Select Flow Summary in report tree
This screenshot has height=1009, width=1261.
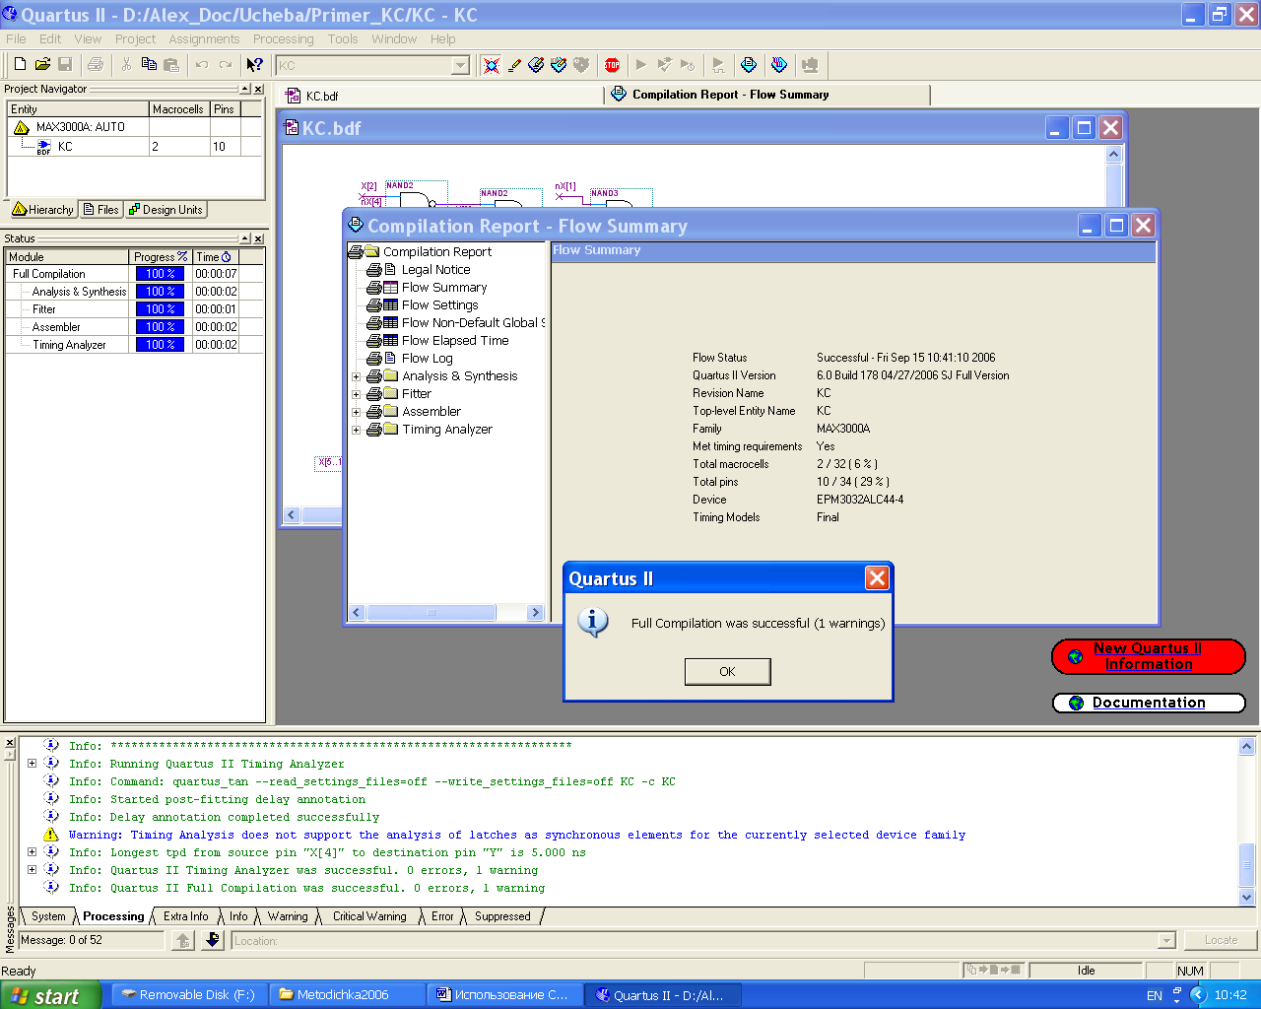click(x=444, y=288)
